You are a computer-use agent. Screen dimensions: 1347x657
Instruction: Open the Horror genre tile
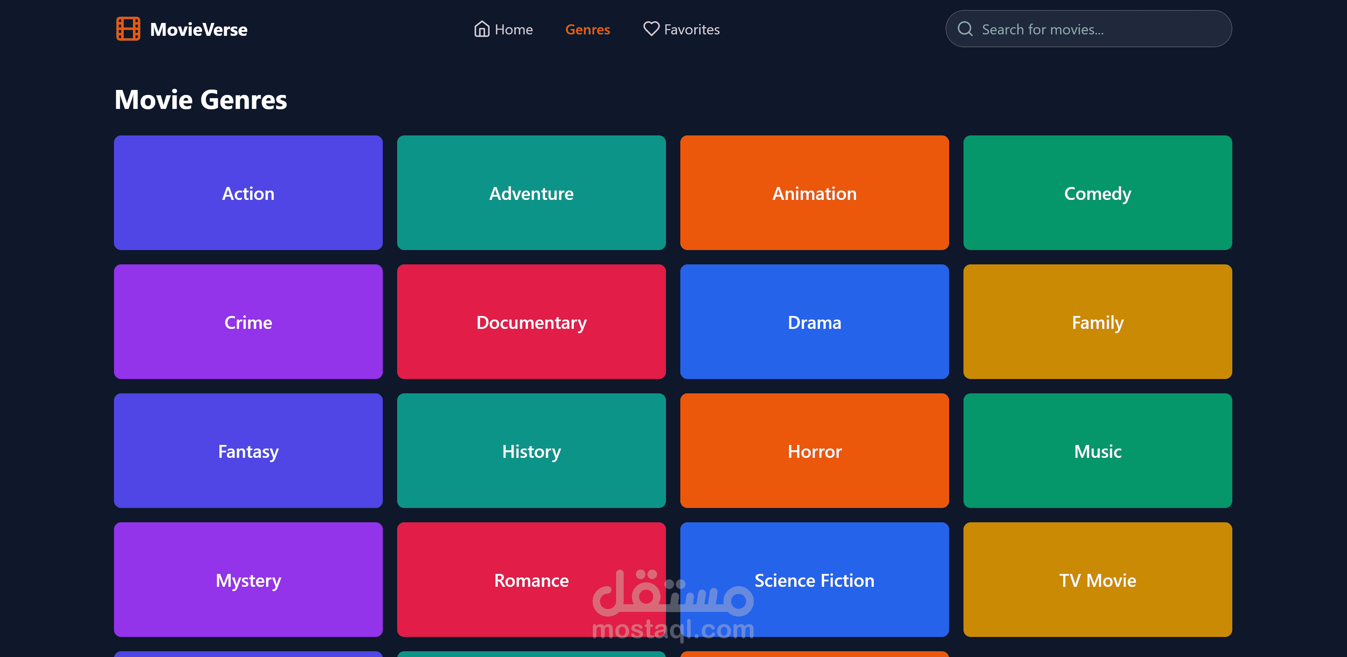pos(814,451)
